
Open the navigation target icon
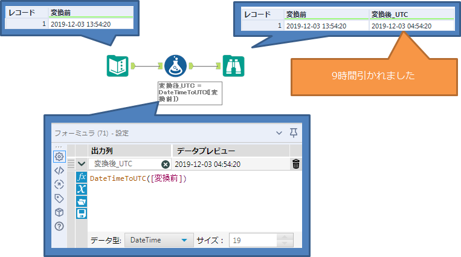pyautogui.click(x=59, y=184)
